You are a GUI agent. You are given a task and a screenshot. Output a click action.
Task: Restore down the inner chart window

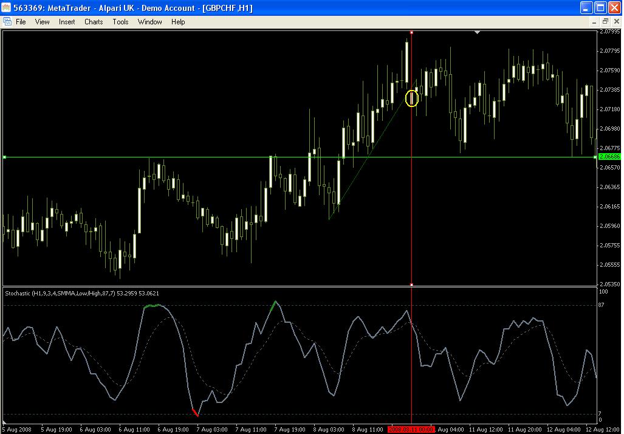605,21
